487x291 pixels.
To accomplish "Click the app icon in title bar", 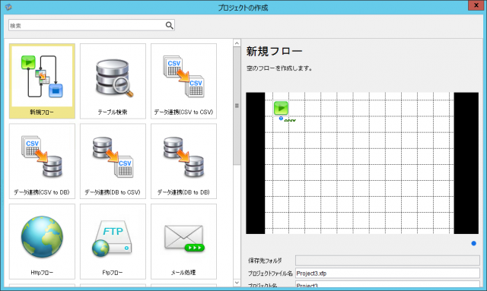I will [x=8, y=7].
